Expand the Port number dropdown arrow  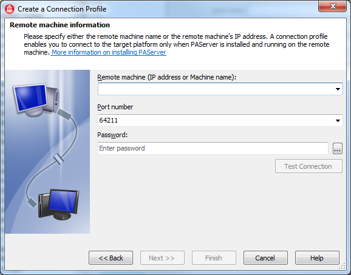[x=338, y=121]
